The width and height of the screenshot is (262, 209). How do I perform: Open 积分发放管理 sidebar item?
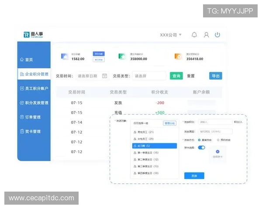(34, 103)
